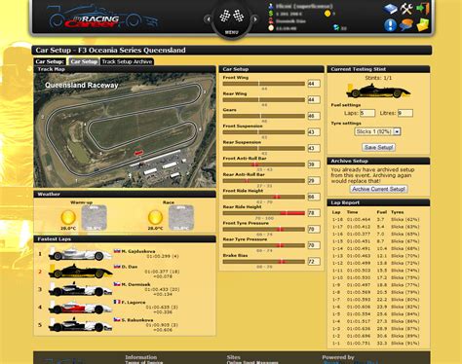Click F. Lagorce's red and white car
Screen dimensions: 462x364
coord(80,307)
